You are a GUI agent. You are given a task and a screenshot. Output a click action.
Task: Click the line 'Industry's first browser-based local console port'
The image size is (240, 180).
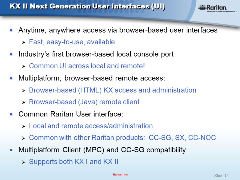[96, 54]
